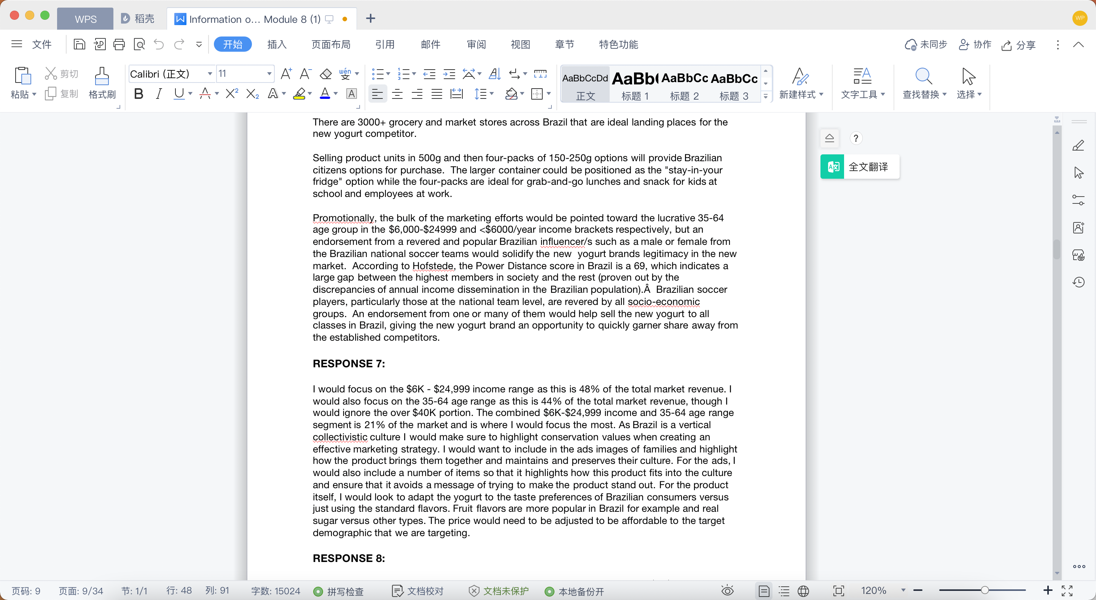Expand the paste options arrow
The image size is (1096, 600).
click(x=34, y=94)
